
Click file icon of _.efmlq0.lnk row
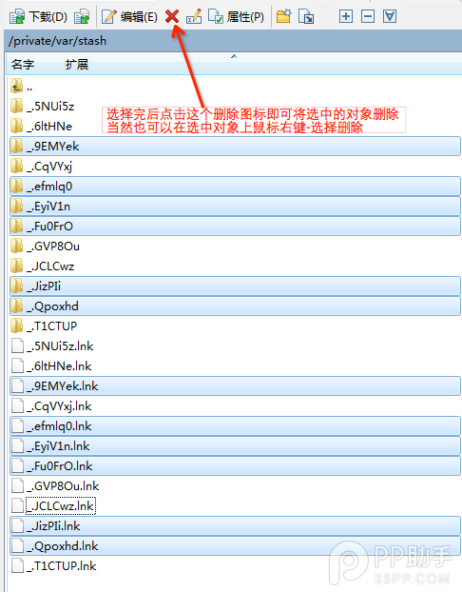[17, 425]
